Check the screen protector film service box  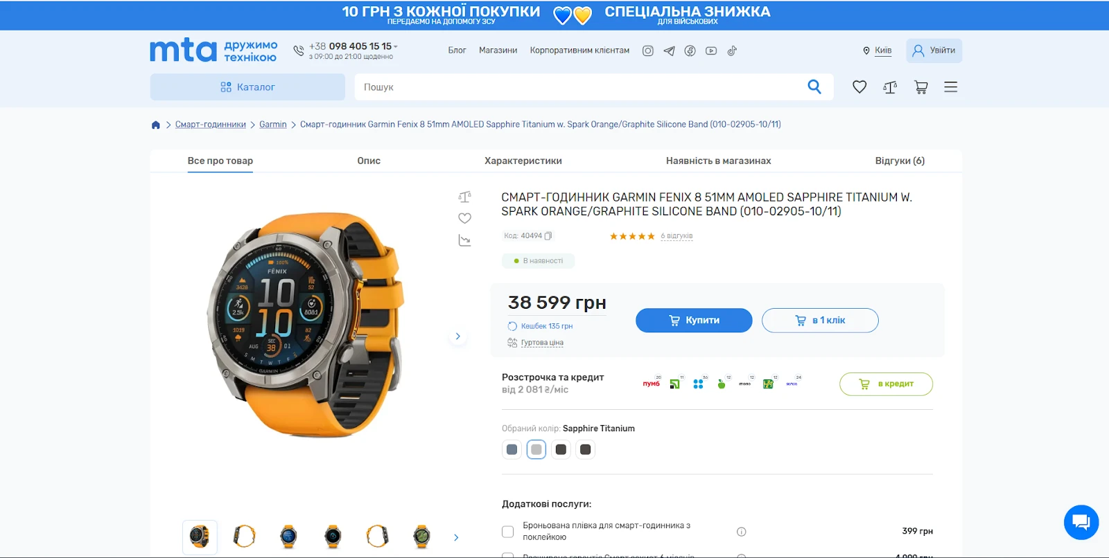tap(507, 532)
